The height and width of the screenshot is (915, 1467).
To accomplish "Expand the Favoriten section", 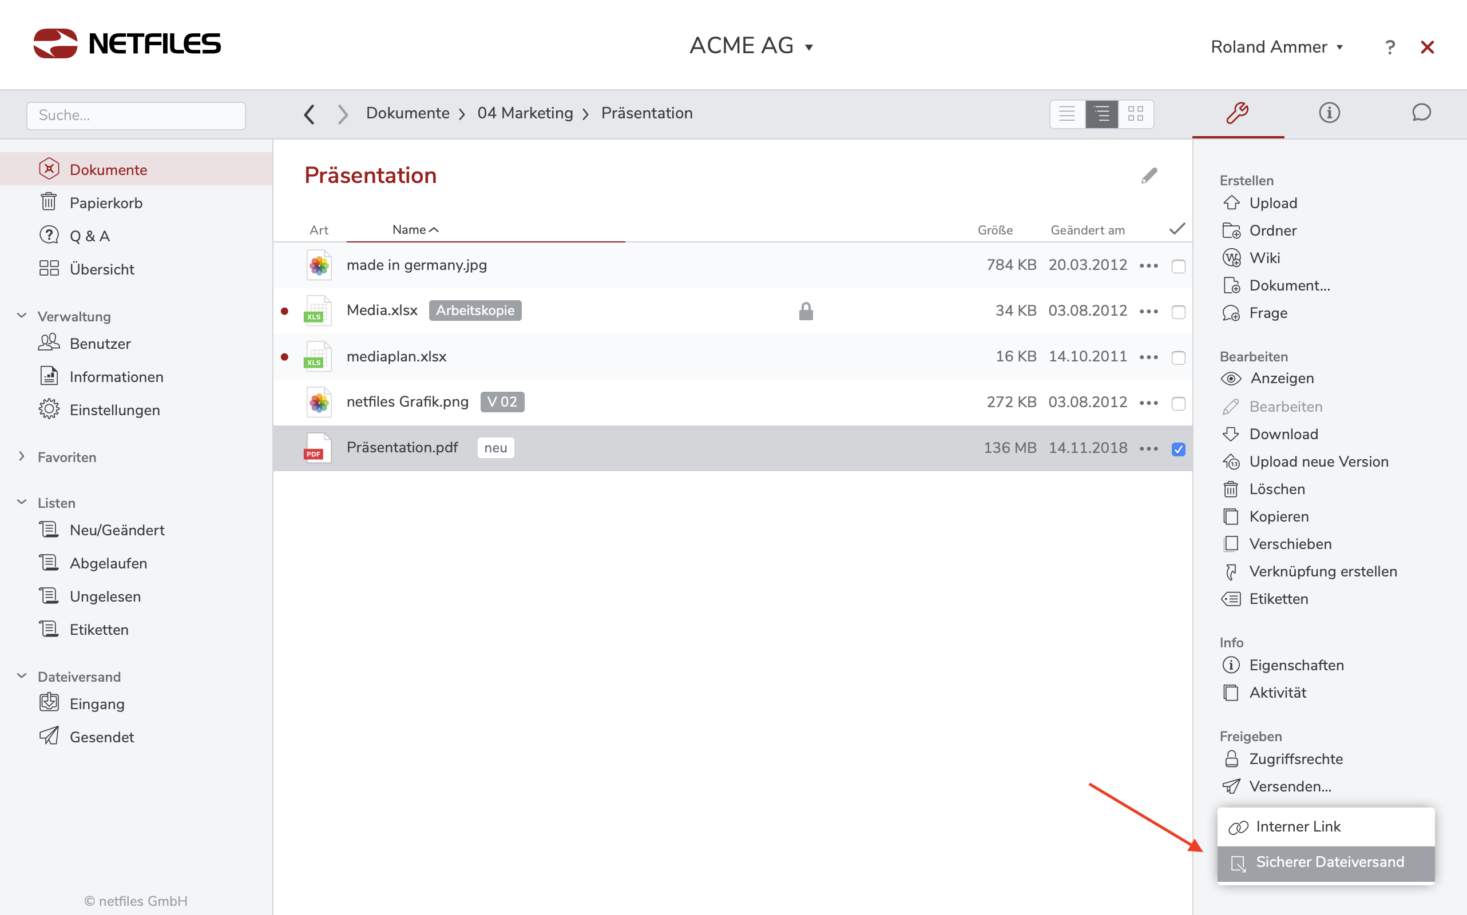I will pos(22,457).
